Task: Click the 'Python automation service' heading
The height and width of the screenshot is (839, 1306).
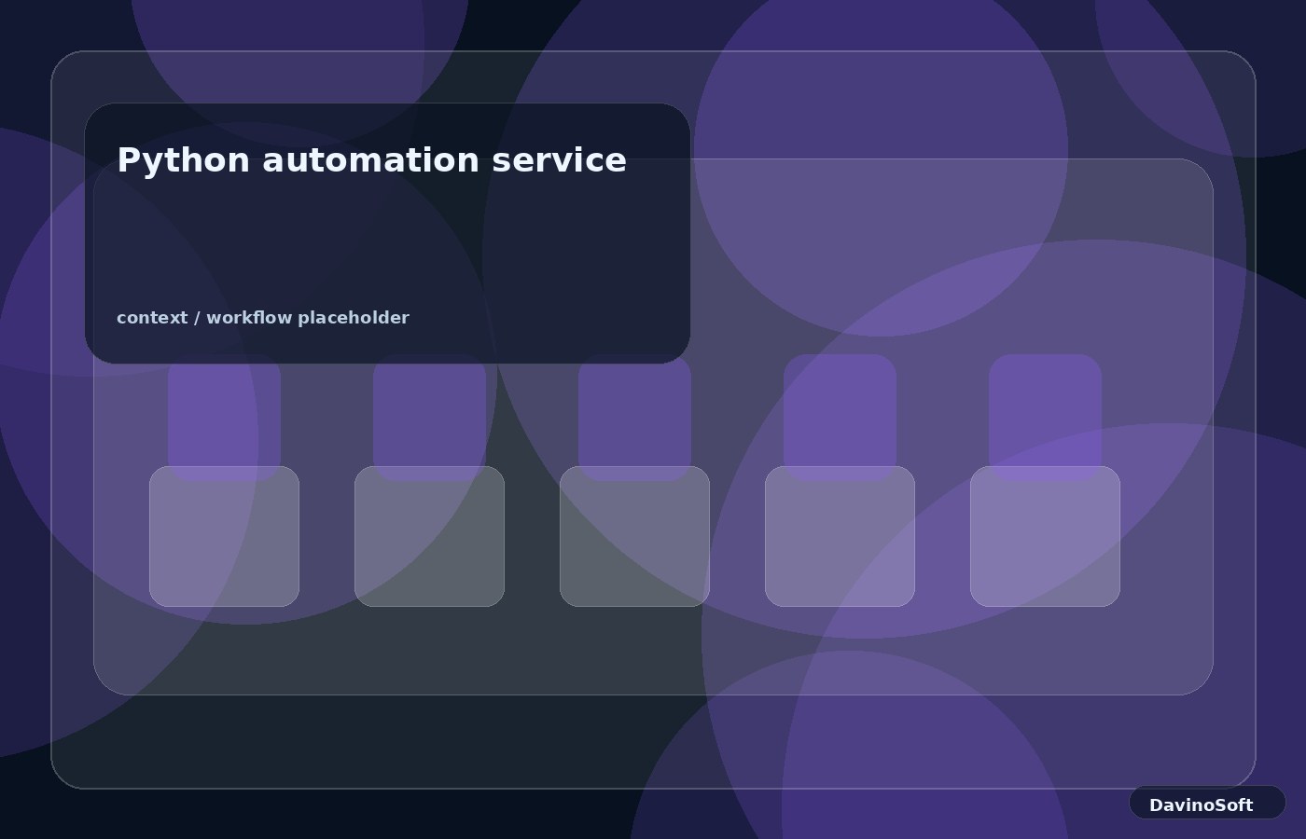Action: click(371, 160)
